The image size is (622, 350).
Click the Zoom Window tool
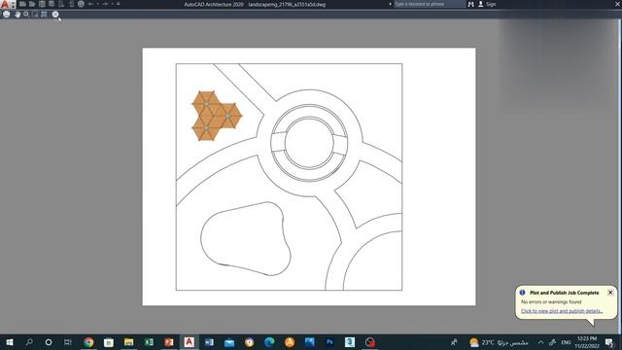point(35,15)
